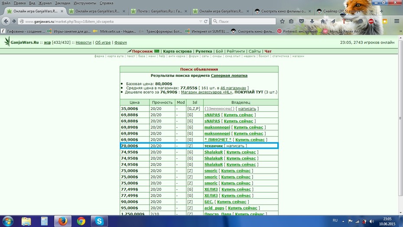Click the volume speaker tray icon
Screen dimensions: 403x227
pos(372,221)
